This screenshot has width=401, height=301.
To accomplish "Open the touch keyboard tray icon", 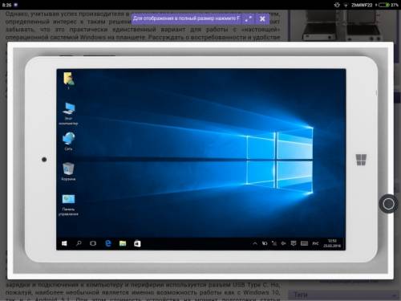I will 304,243.
